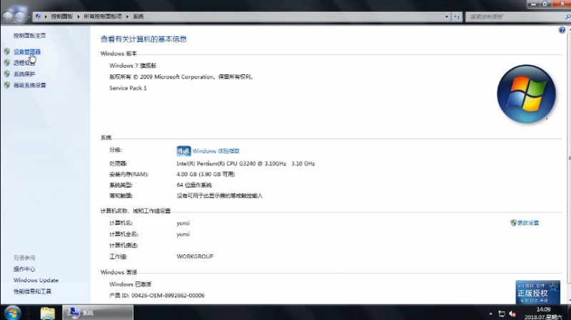Viewport: 571px width, 320px height.
Task: Open Windows Explorer folder on taskbar
Action: [47, 313]
